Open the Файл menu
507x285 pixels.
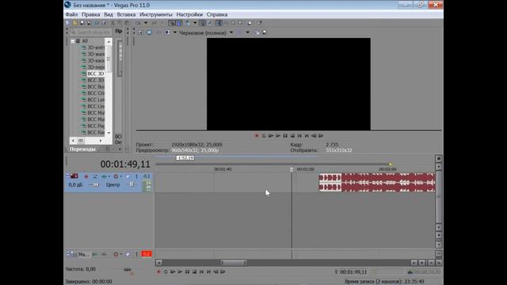(x=71, y=14)
